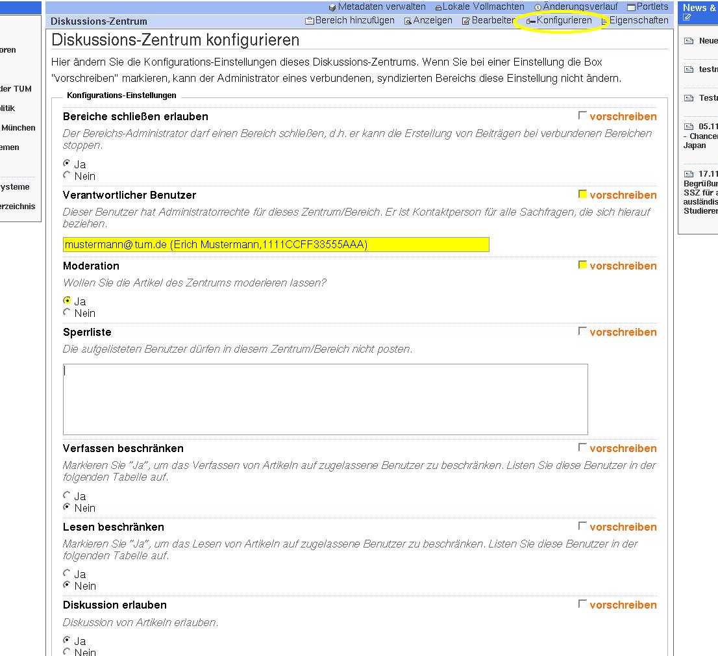Image resolution: width=718 pixels, height=656 pixels.
Task: Click inside the Sperrliste text area
Action: (325, 399)
